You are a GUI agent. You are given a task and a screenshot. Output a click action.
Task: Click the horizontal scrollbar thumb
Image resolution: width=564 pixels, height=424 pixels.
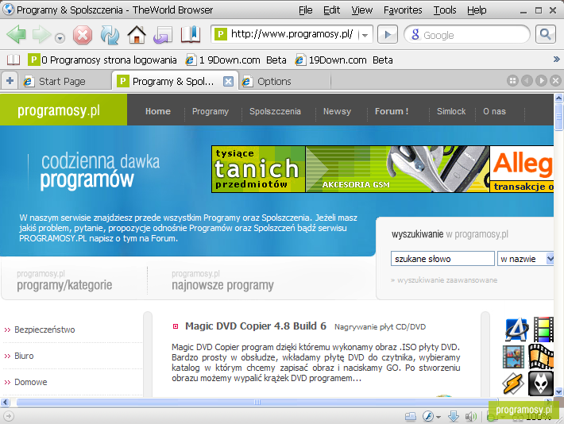click(x=257, y=402)
